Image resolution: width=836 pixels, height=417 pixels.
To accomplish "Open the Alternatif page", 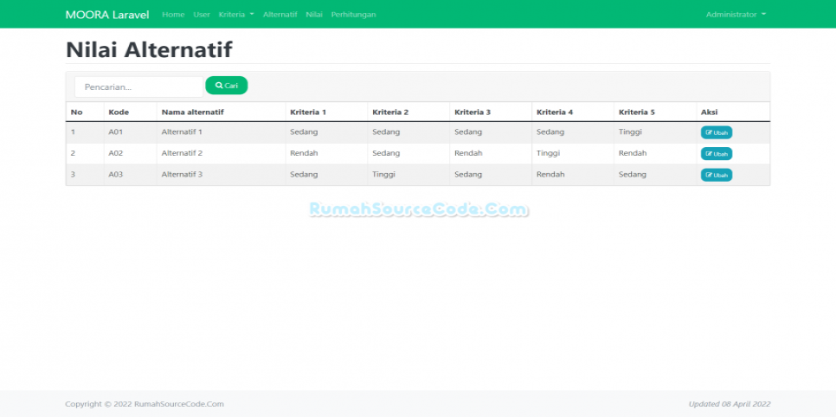I will pos(280,15).
